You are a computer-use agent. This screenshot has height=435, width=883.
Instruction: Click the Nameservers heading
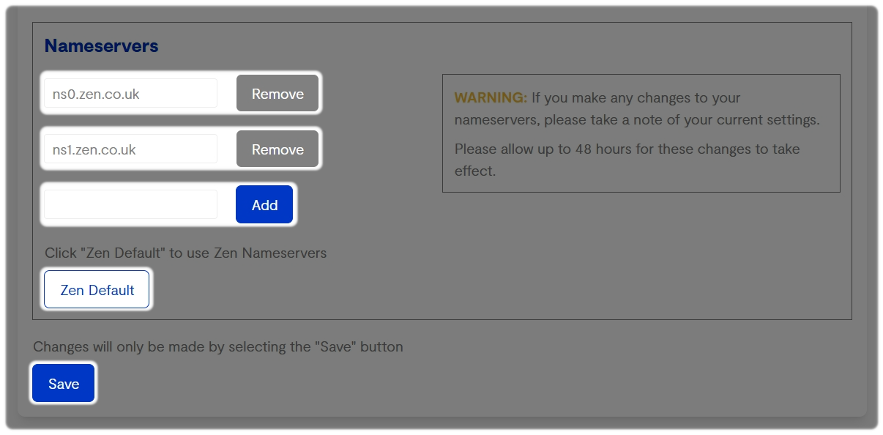click(x=103, y=45)
